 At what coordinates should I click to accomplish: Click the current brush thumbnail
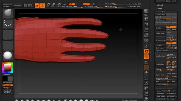click(8, 13)
